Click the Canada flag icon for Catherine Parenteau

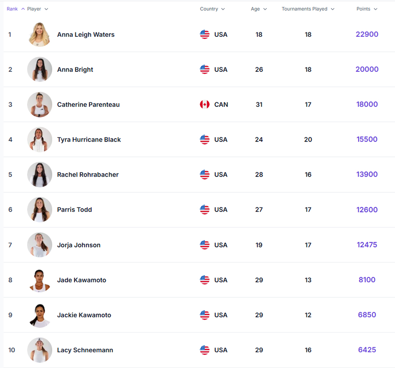[x=205, y=105]
